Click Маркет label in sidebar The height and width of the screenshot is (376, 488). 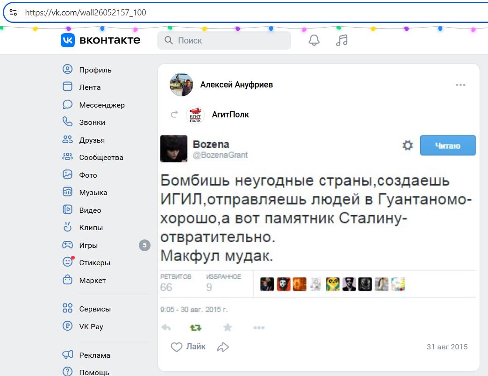pyautogui.click(x=93, y=281)
